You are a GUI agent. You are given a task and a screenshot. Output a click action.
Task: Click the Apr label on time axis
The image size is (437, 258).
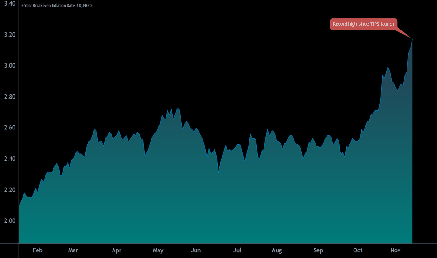coord(116,250)
